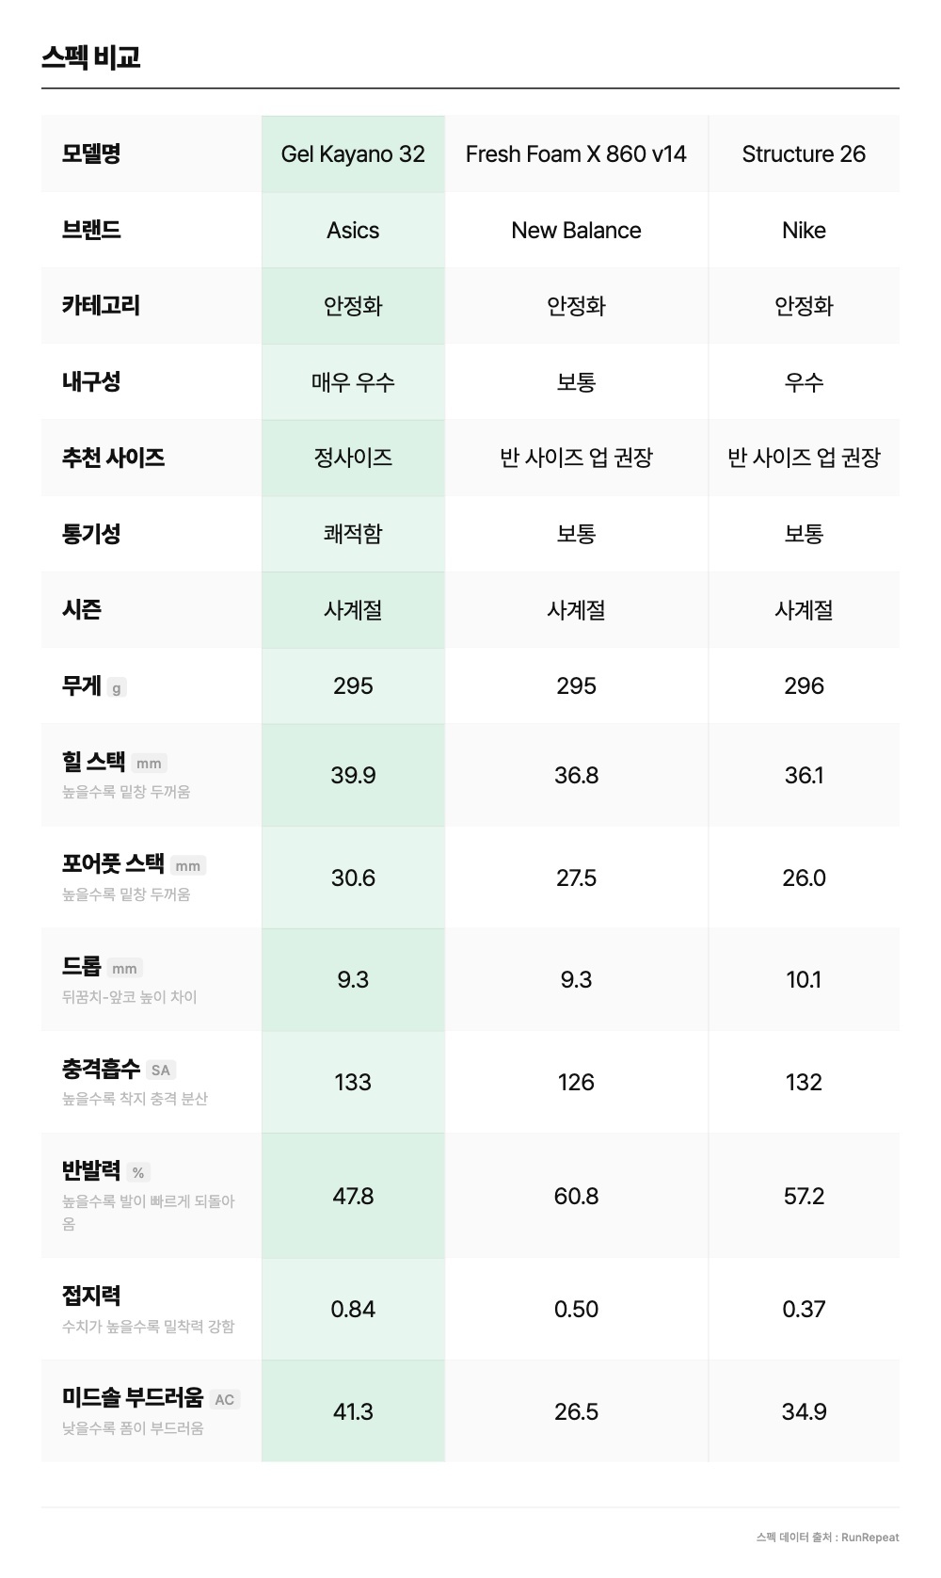Select the 정사이즈 sizing cell
Image resolution: width=941 pixels, height=1578 pixels.
tap(353, 459)
